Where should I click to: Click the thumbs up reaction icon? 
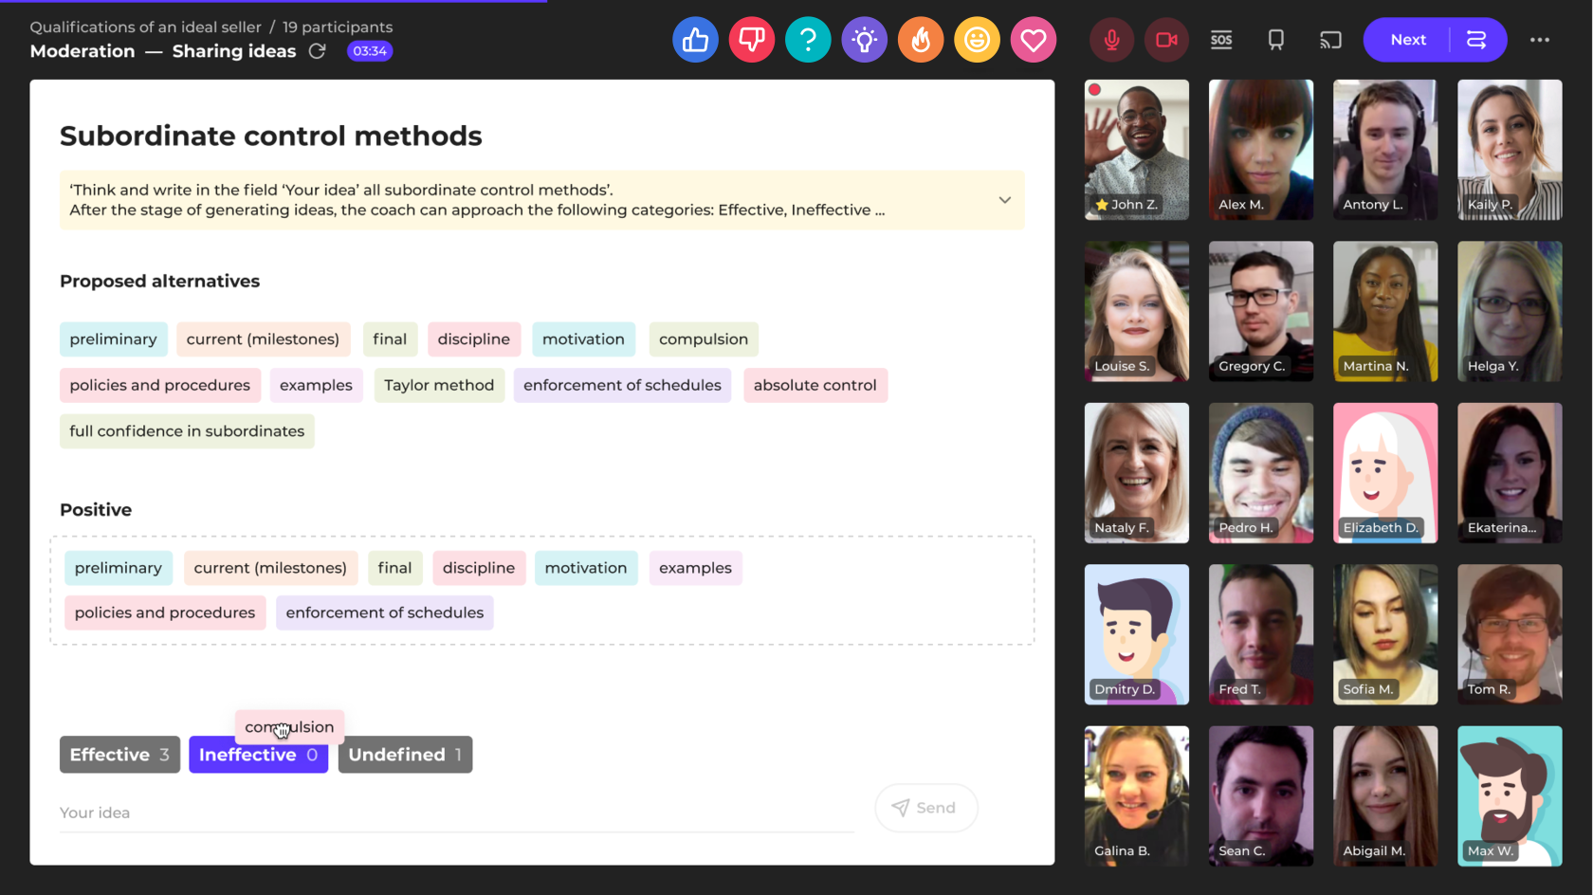point(695,40)
